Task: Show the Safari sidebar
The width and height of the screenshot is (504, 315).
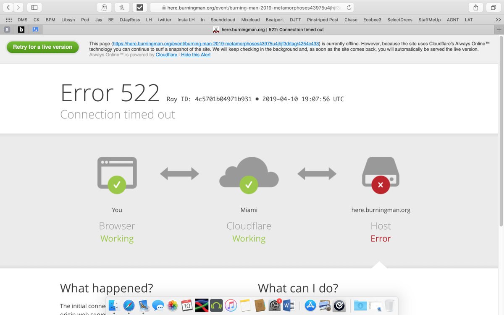Action: [x=34, y=7]
